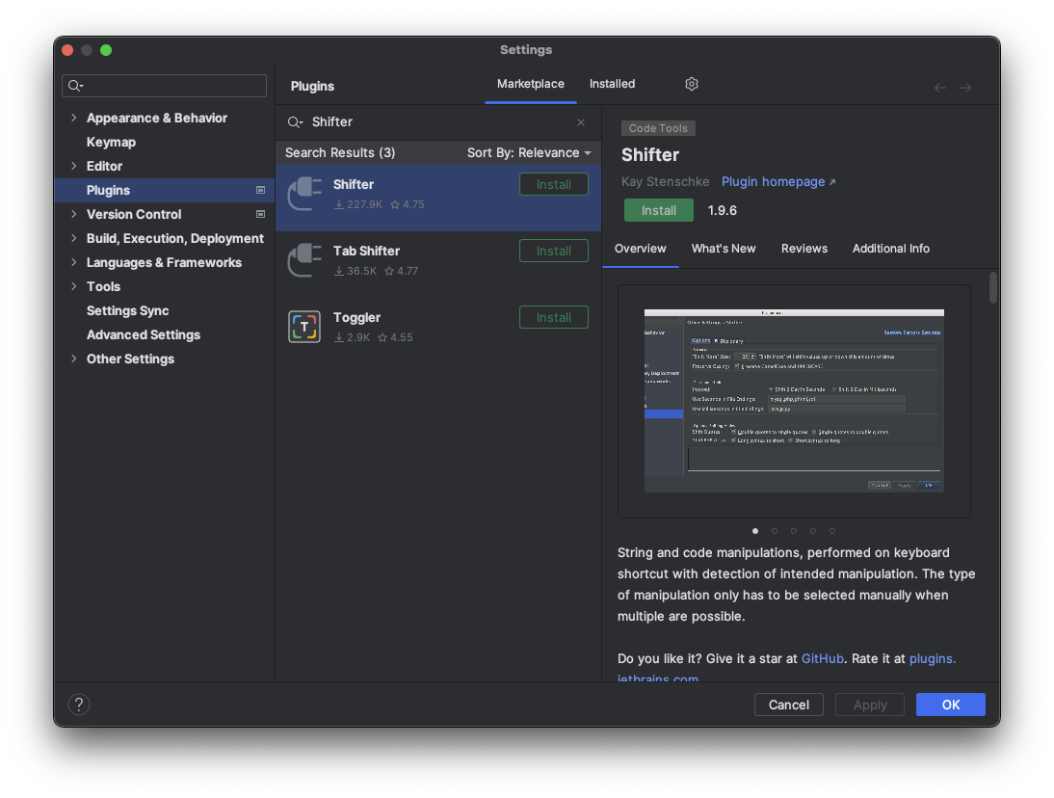Expand Languages & Frameworks node
Viewport: 1054px width, 798px height.
(x=74, y=262)
